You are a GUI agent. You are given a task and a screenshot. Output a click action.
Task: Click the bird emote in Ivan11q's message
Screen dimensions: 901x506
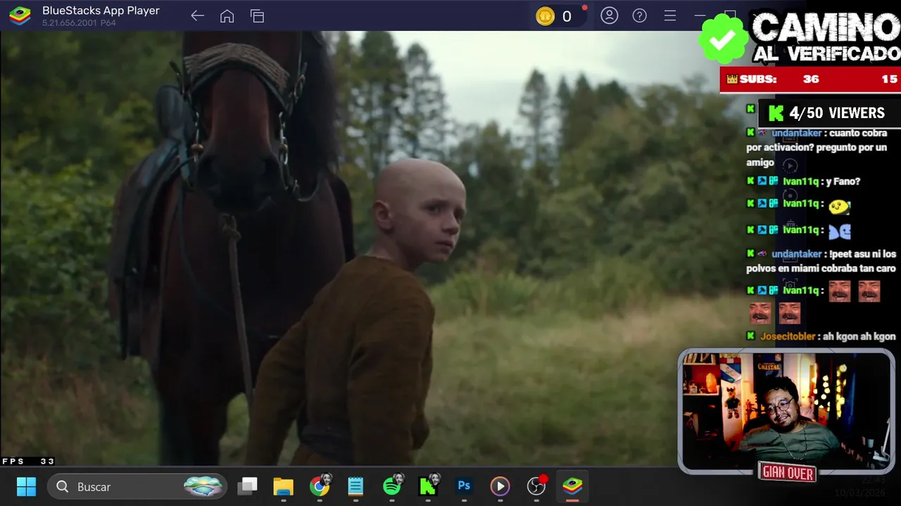(839, 206)
